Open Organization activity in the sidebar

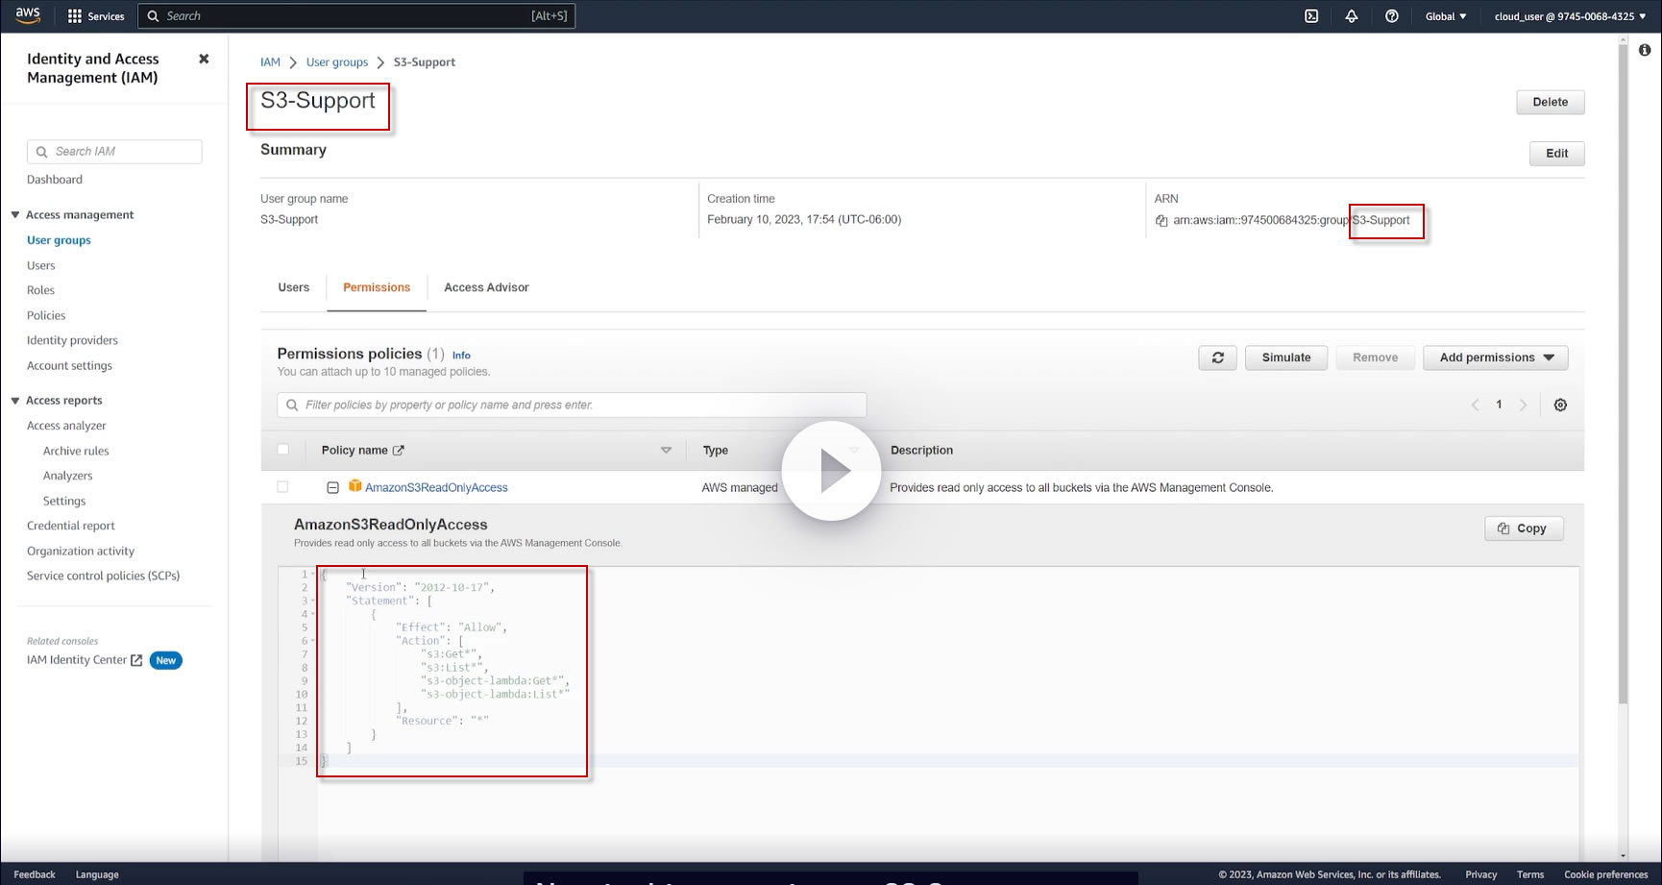pos(81,551)
